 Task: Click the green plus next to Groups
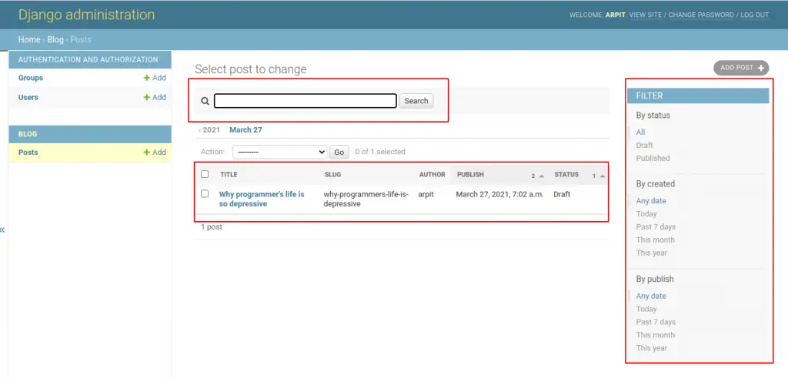click(x=147, y=78)
